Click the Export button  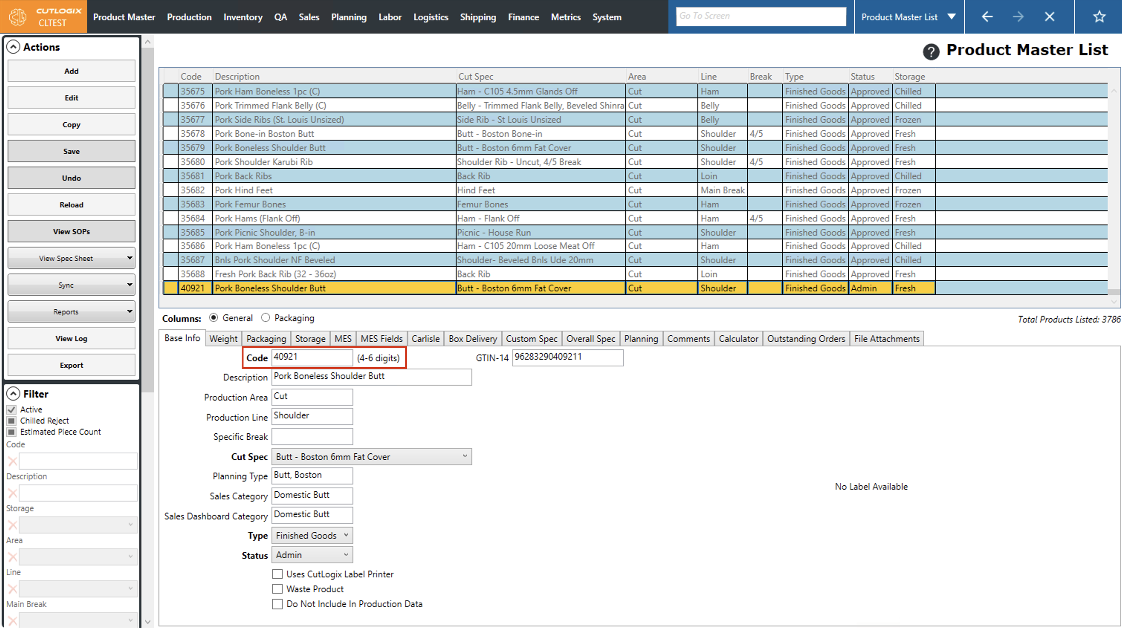[x=71, y=365]
